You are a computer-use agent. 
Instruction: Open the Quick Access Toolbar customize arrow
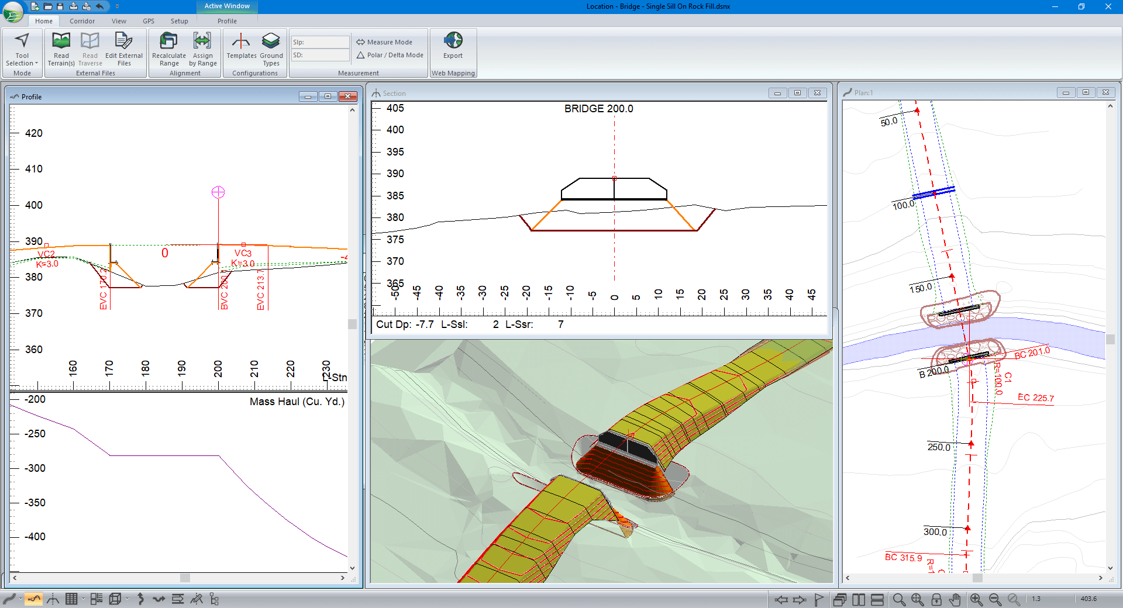(x=117, y=6)
